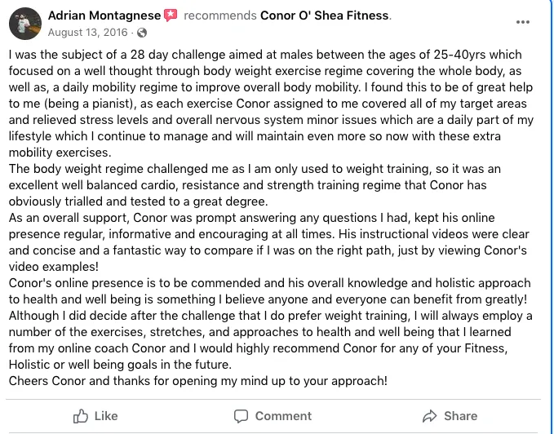Open the August 13, 2016 post timestamp
This screenshot has height=434, width=554.
click(87, 33)
